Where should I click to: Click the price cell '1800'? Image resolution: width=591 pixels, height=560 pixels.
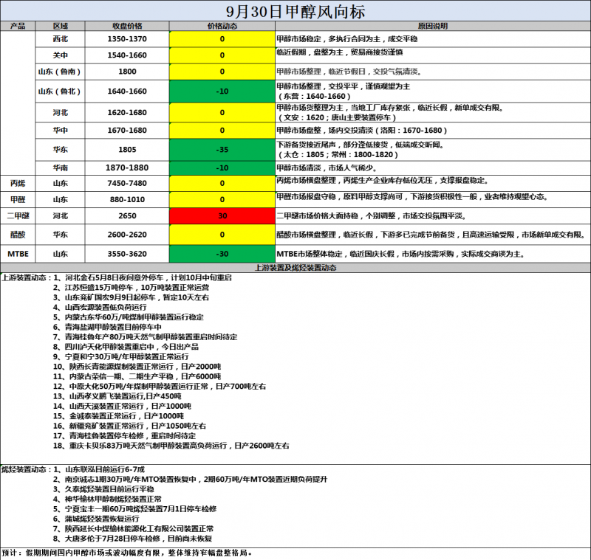tap(127, 72)
